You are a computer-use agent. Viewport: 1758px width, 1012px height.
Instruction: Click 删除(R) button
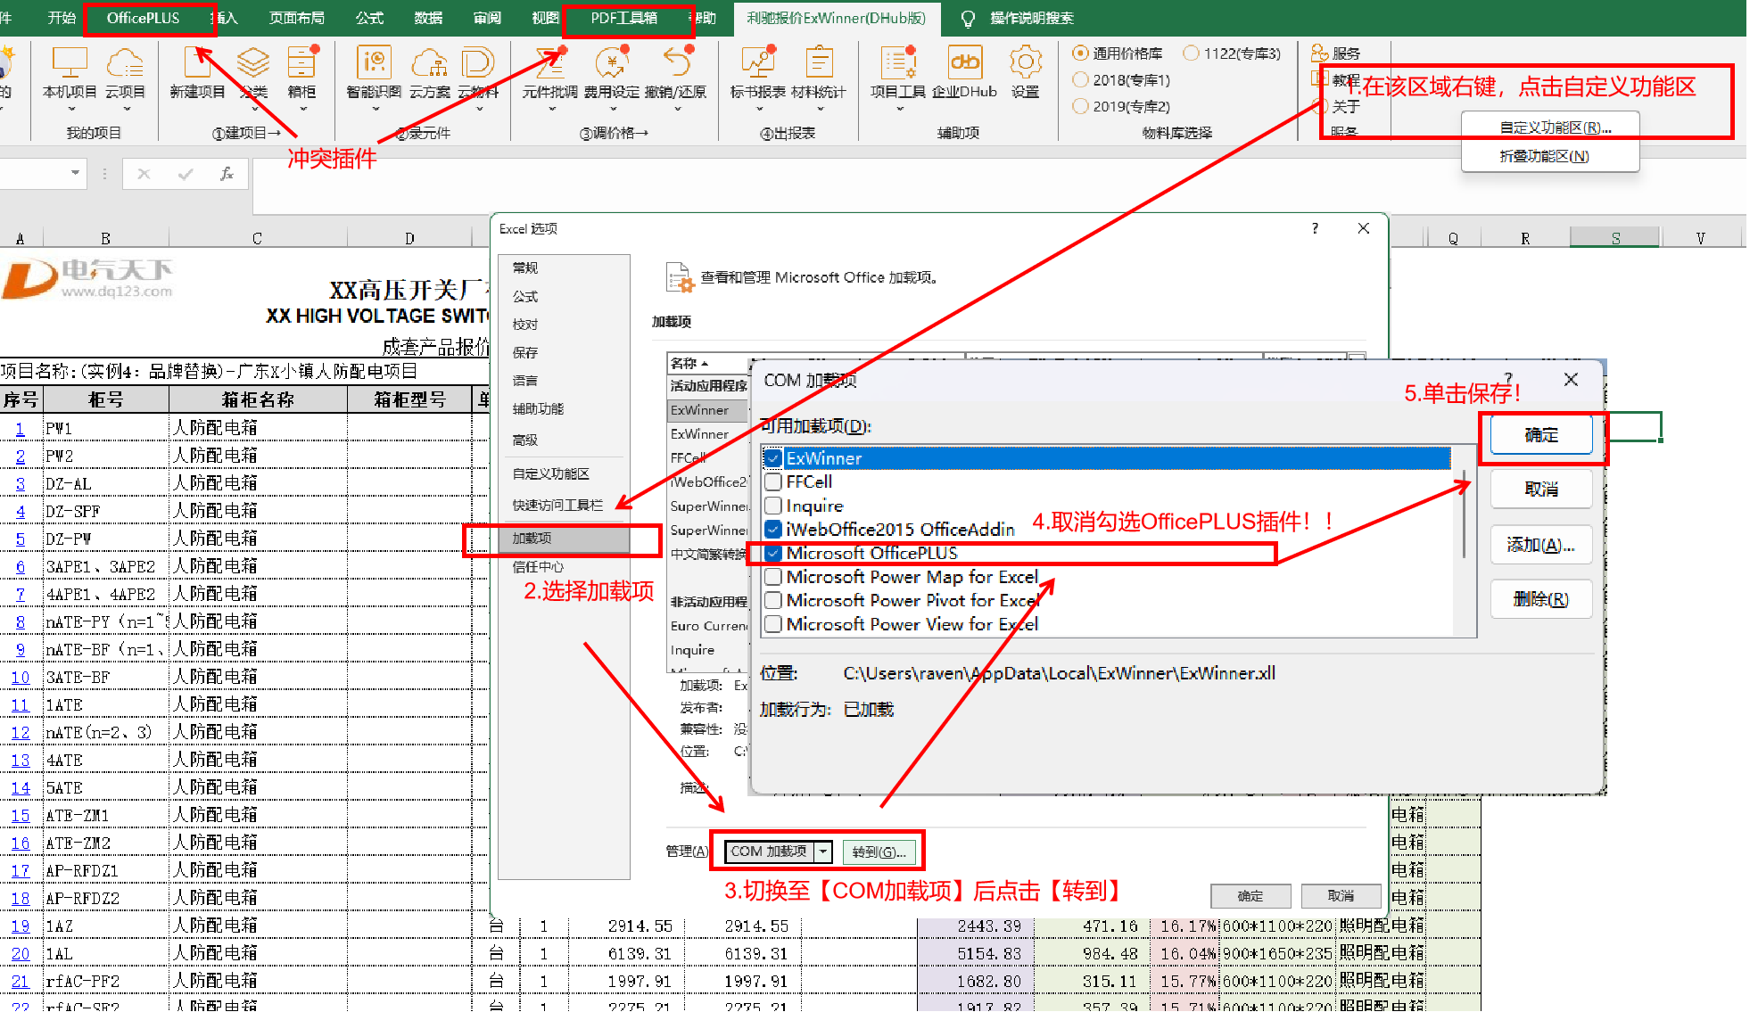coord(1540,599)
